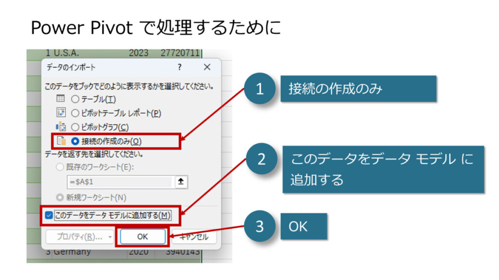Select the テーブル radio button
The height and width of the screenshot is (280, 499).
coord(75,99)
